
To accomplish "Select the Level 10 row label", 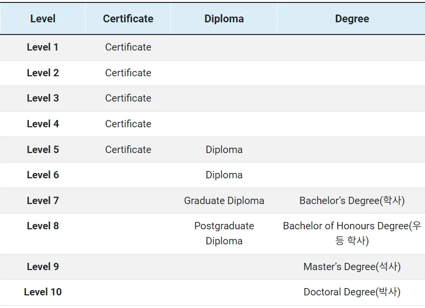I will 43,292.
